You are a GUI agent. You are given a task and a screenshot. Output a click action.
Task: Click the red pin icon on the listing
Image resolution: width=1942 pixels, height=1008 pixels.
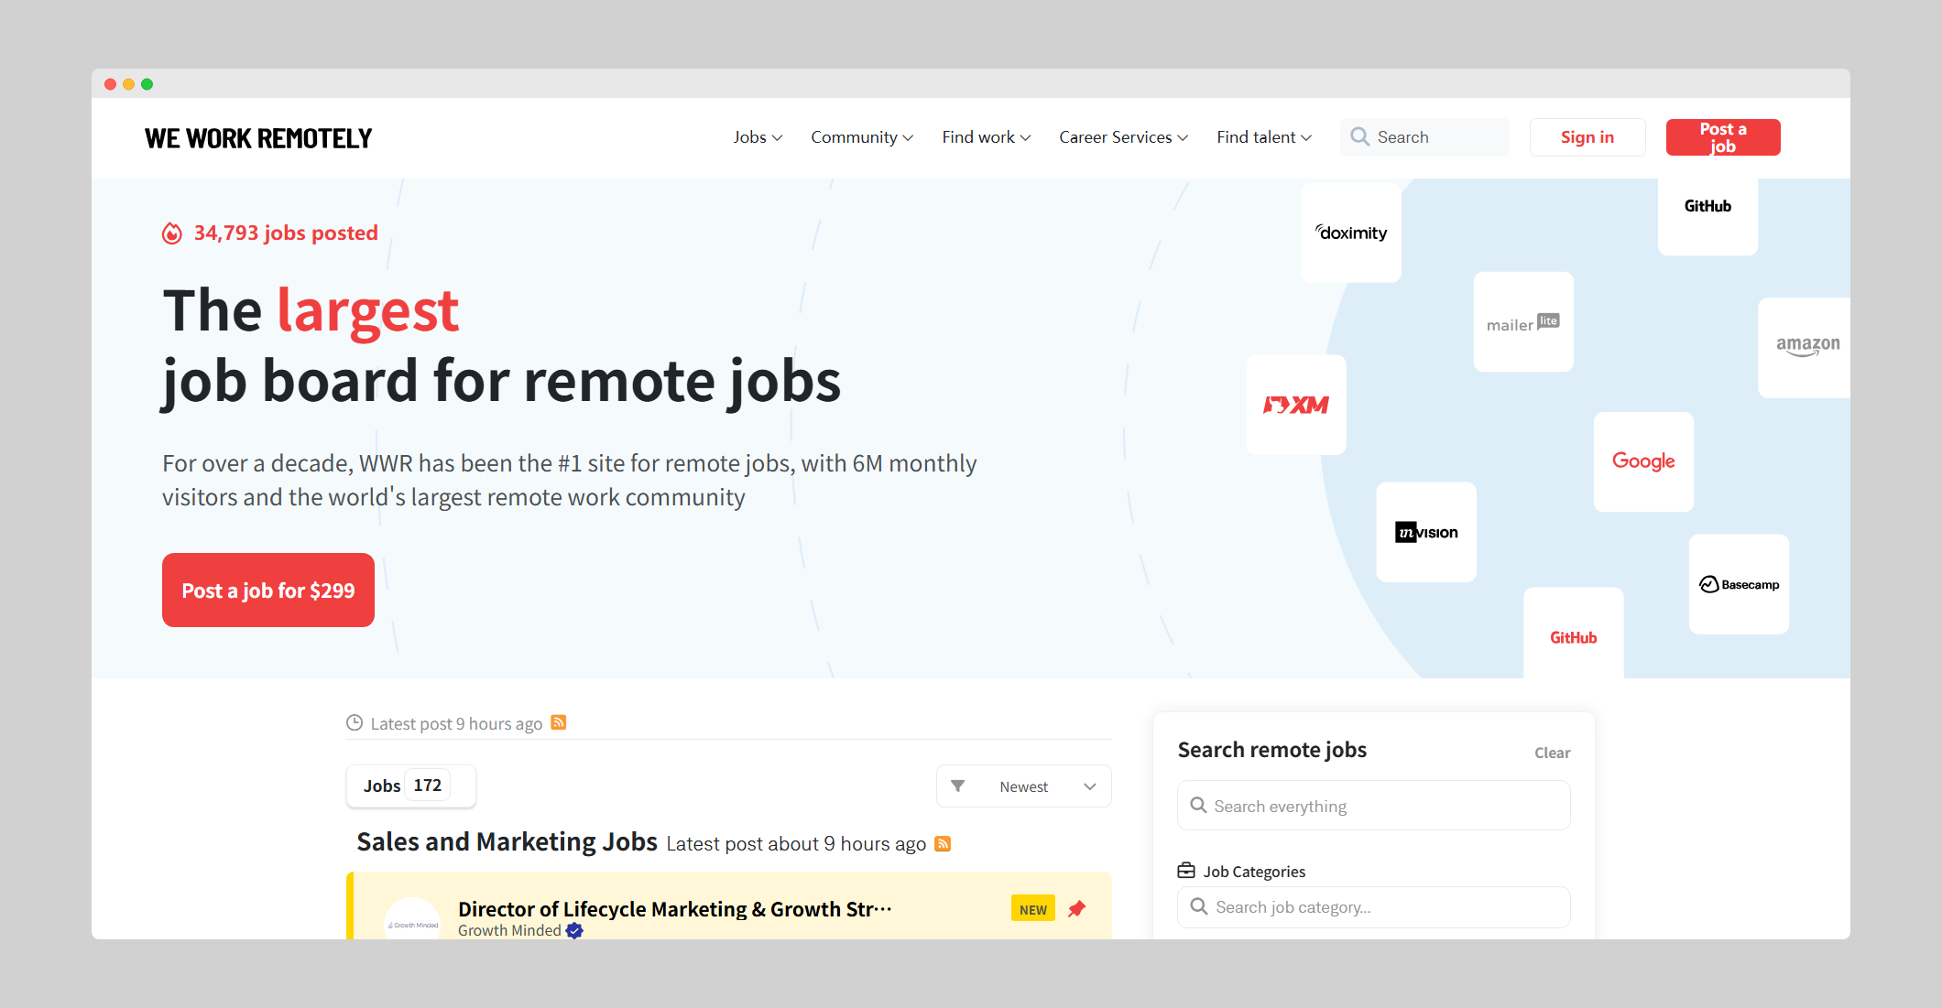(1077, 908)
